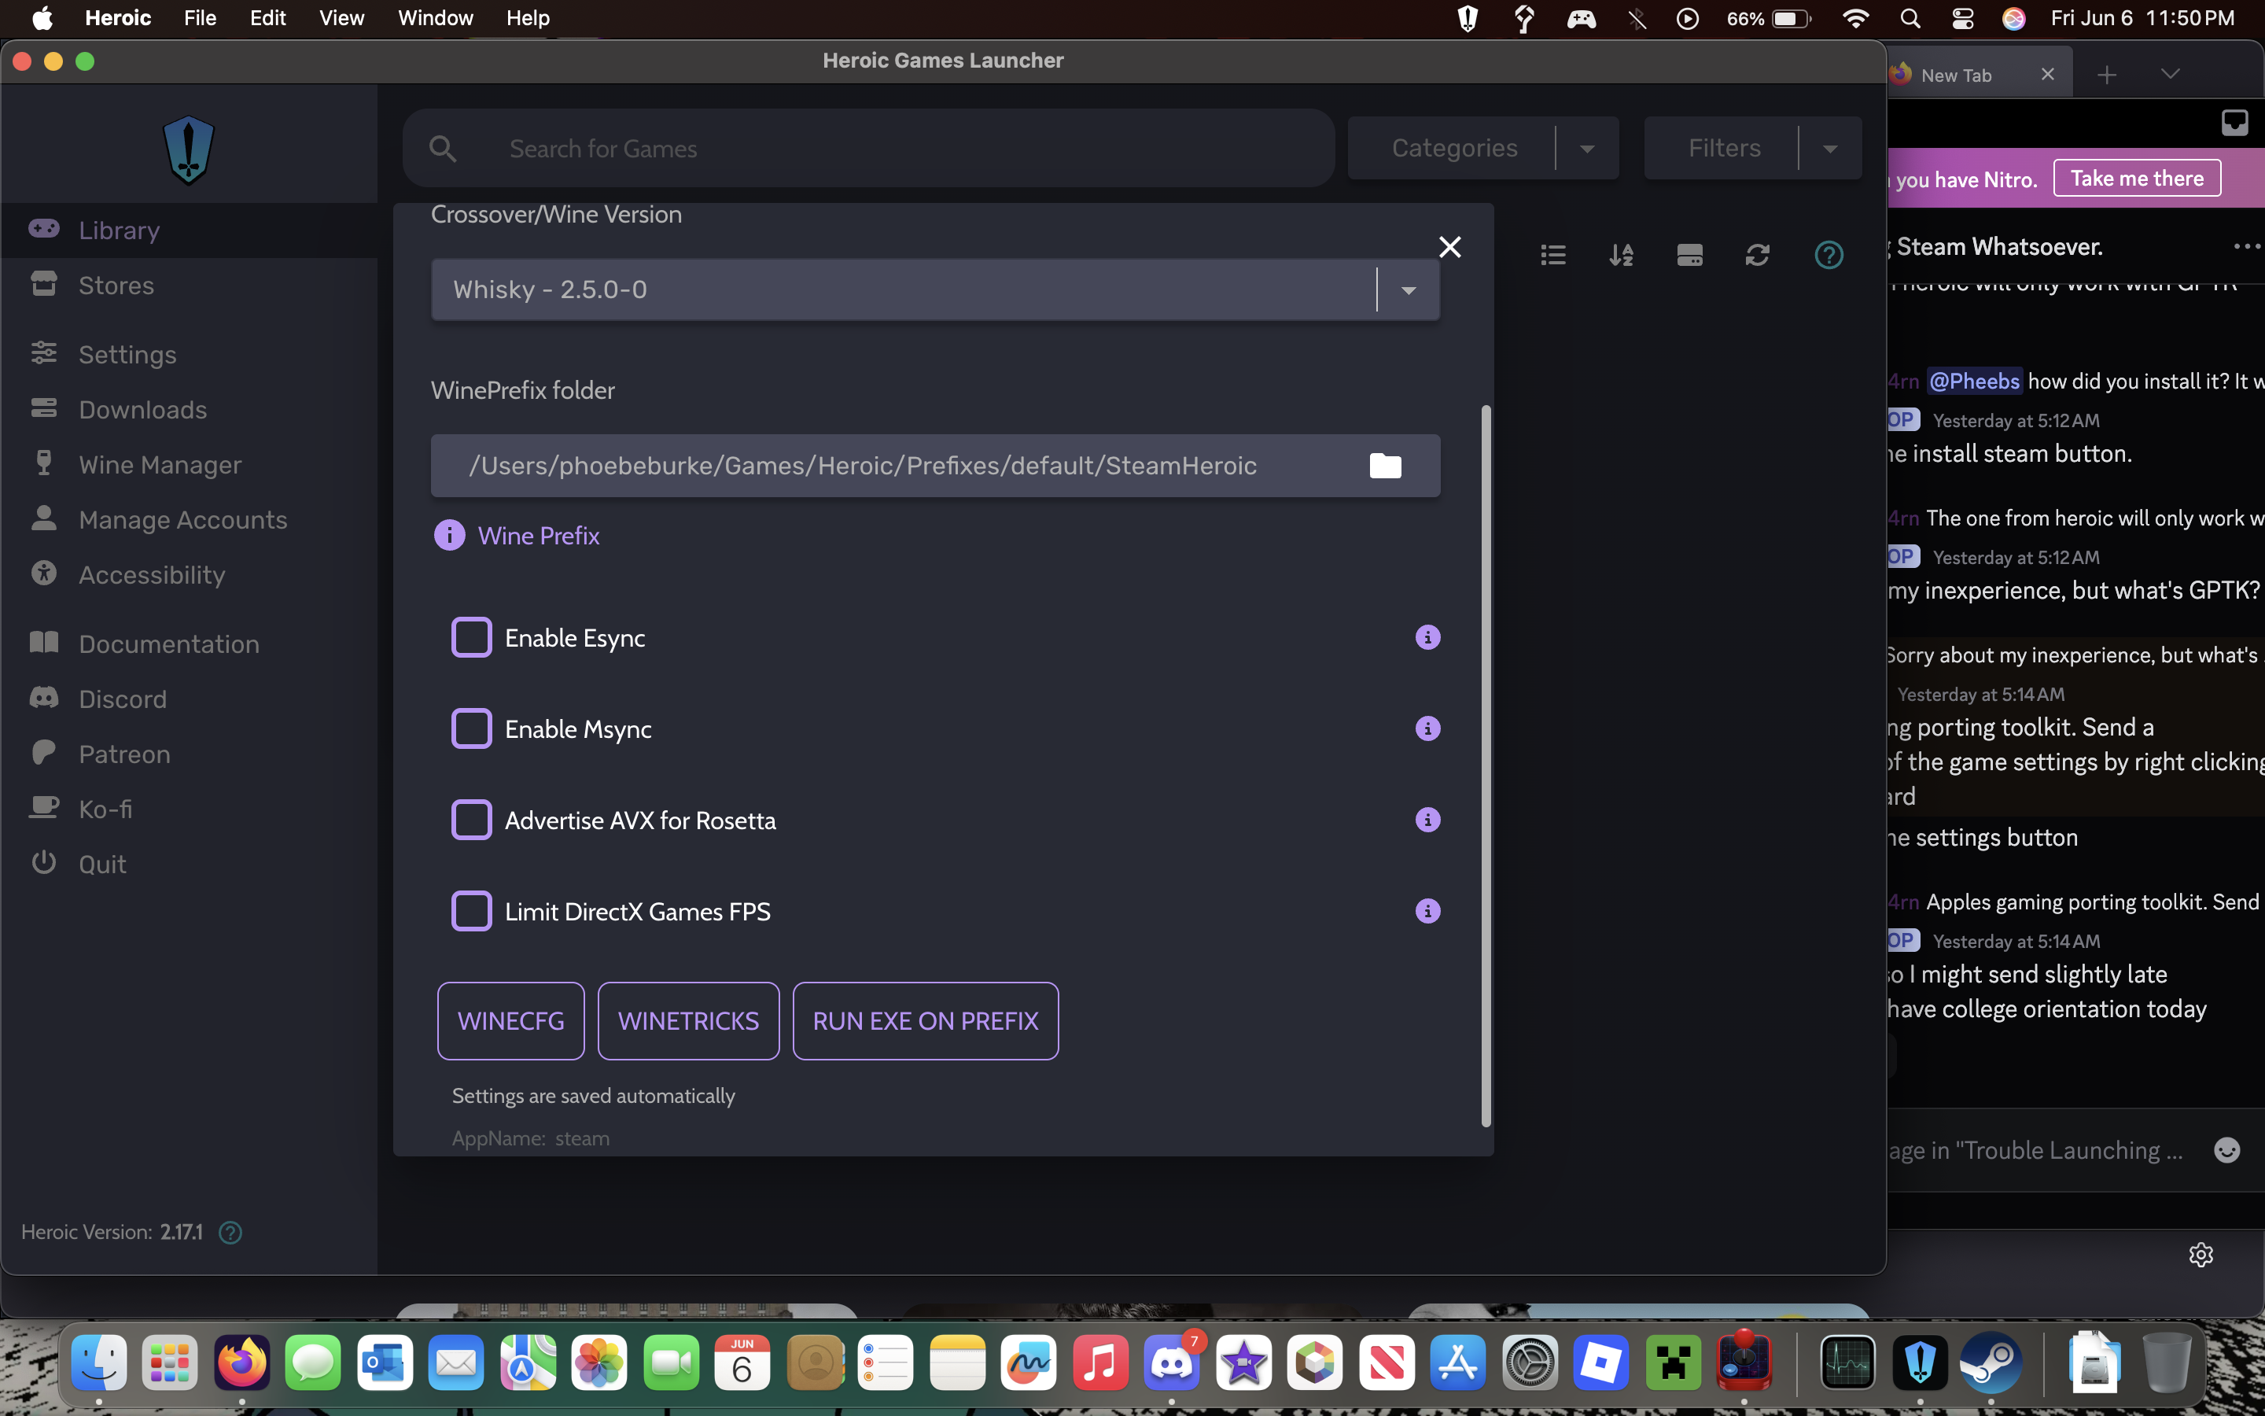Tick the Enable Msync checkbox

(471, 728)
